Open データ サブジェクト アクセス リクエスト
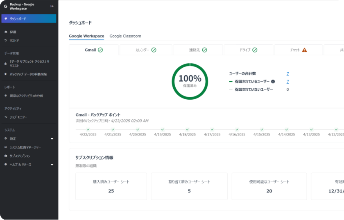Screen dimensions: 344x220 pos(29,64)
